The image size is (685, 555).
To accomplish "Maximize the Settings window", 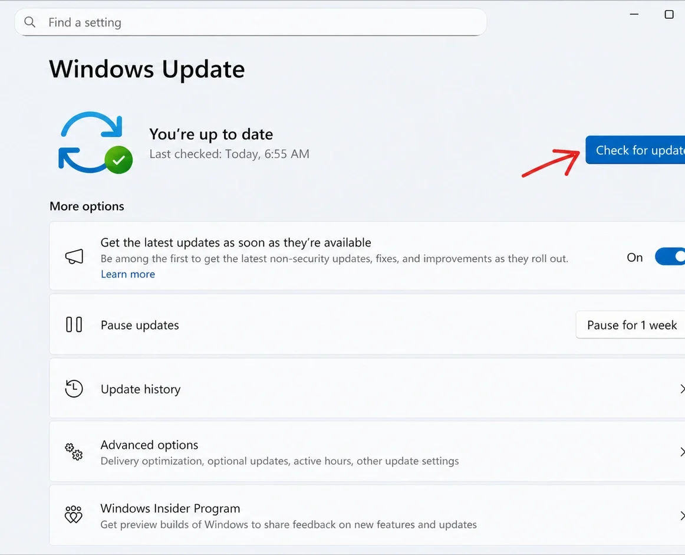I will pyautogui.click(x=669, y=14).
